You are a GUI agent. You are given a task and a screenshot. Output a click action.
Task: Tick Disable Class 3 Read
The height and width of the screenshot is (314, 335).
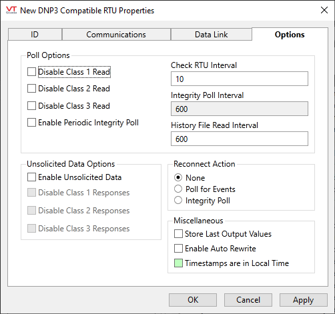pos(31,105)
